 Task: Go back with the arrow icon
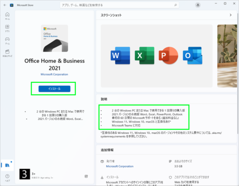(5, 5)
